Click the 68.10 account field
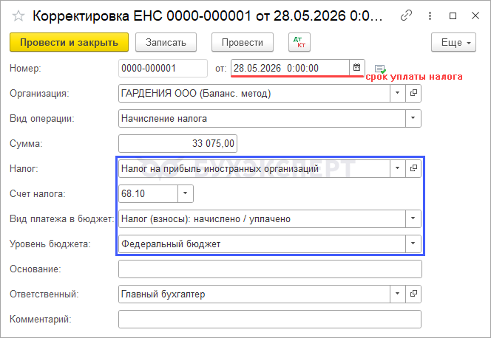 tap(148, 193)
